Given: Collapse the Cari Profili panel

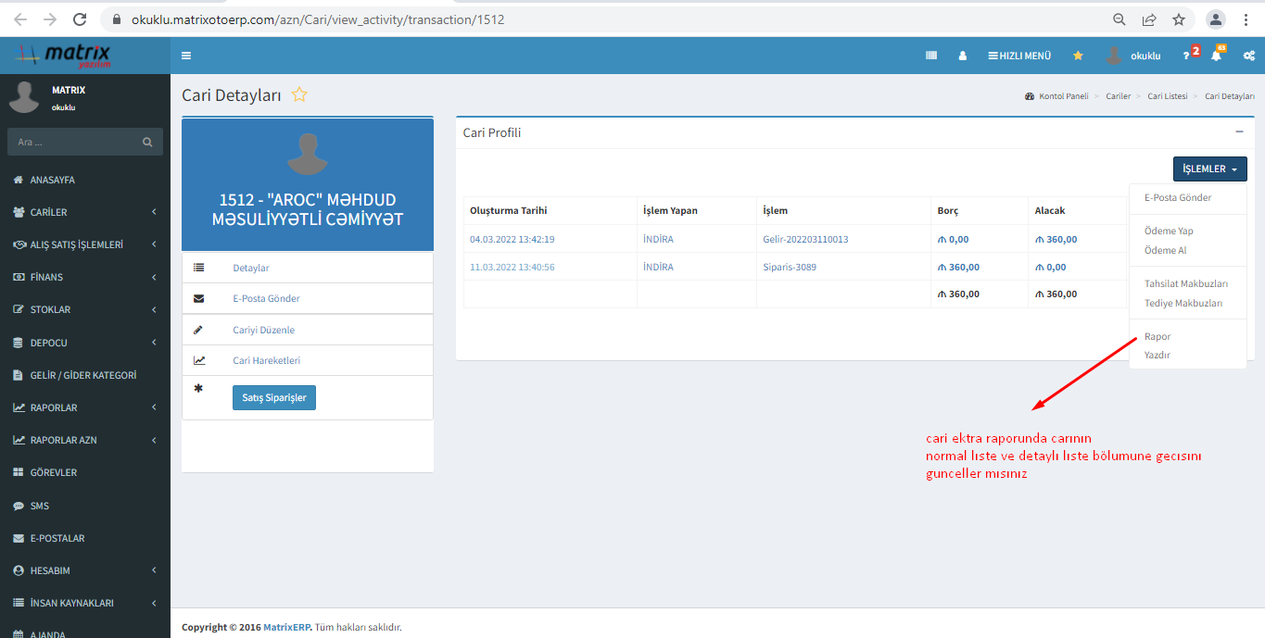Looking at the screenshot, I should tap(1239, 131).
